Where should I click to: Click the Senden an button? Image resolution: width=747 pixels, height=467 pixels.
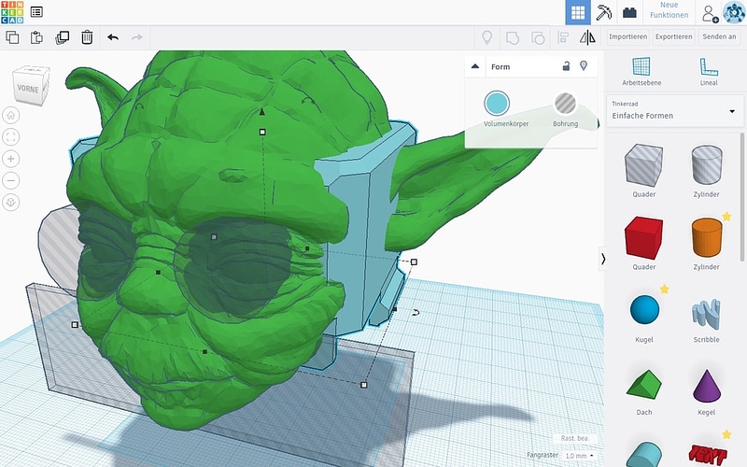pos(719,36)
